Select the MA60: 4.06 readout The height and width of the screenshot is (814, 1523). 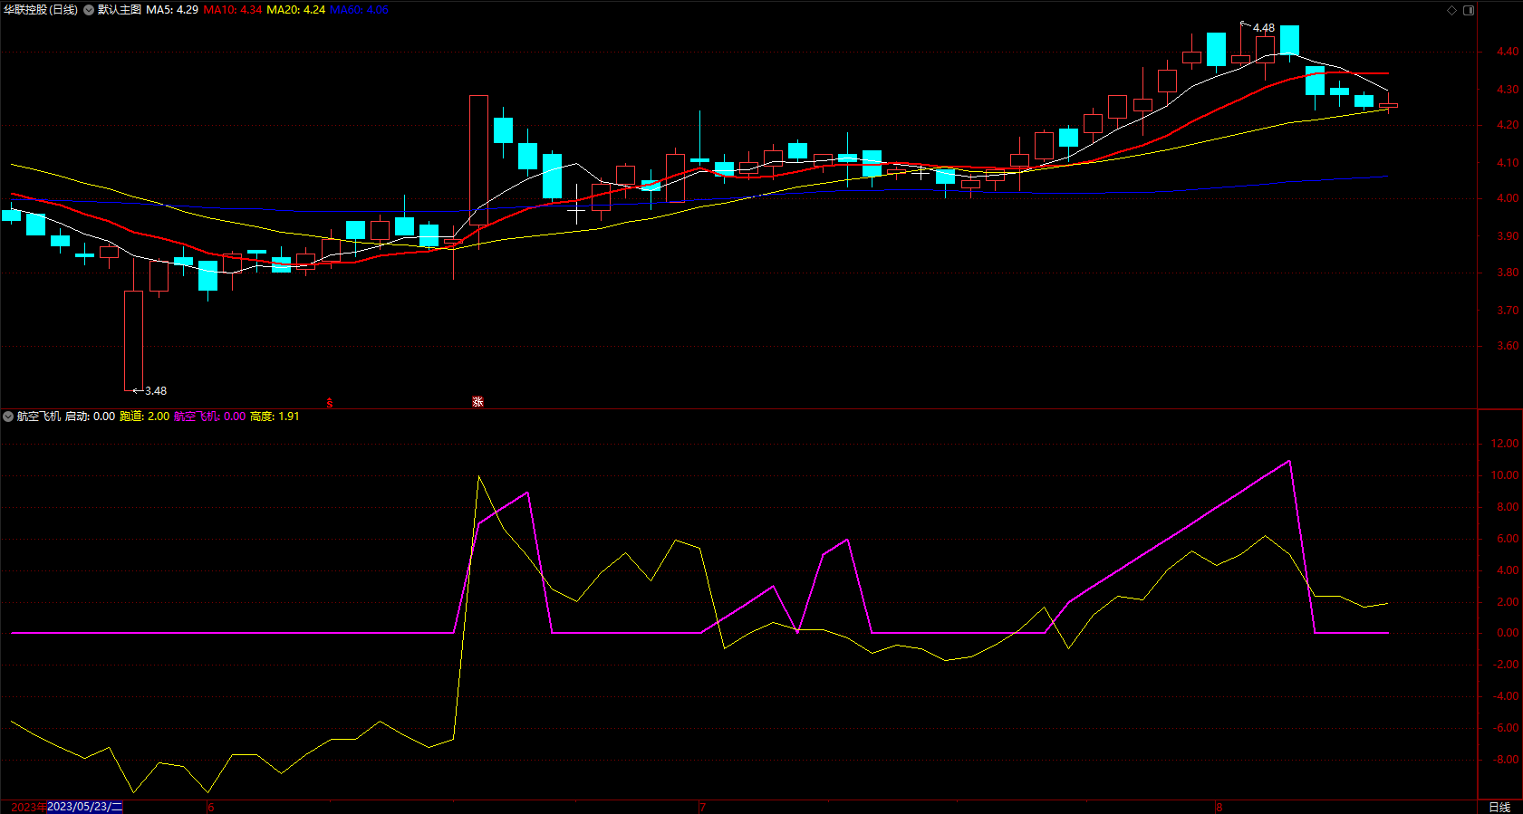click(x=359, y=10)
